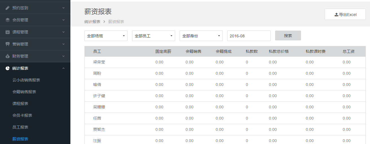
Task: Go to 云小店销售报表 page
Action: coord(26,80)
